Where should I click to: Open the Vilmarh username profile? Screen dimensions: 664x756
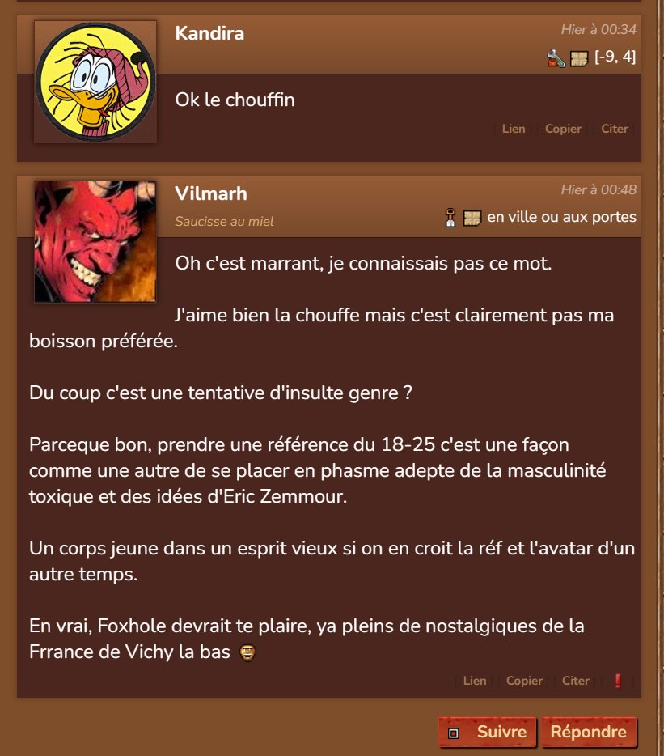pos(211,193)
